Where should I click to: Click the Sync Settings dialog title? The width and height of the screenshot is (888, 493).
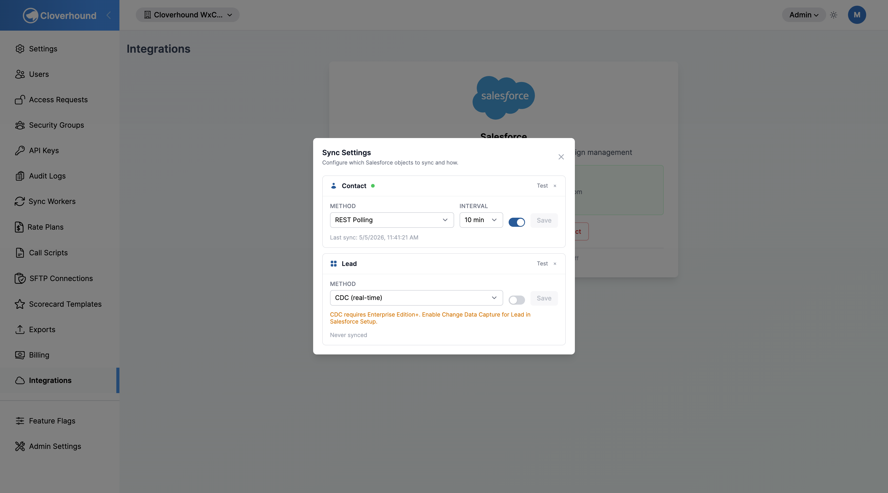346,153
